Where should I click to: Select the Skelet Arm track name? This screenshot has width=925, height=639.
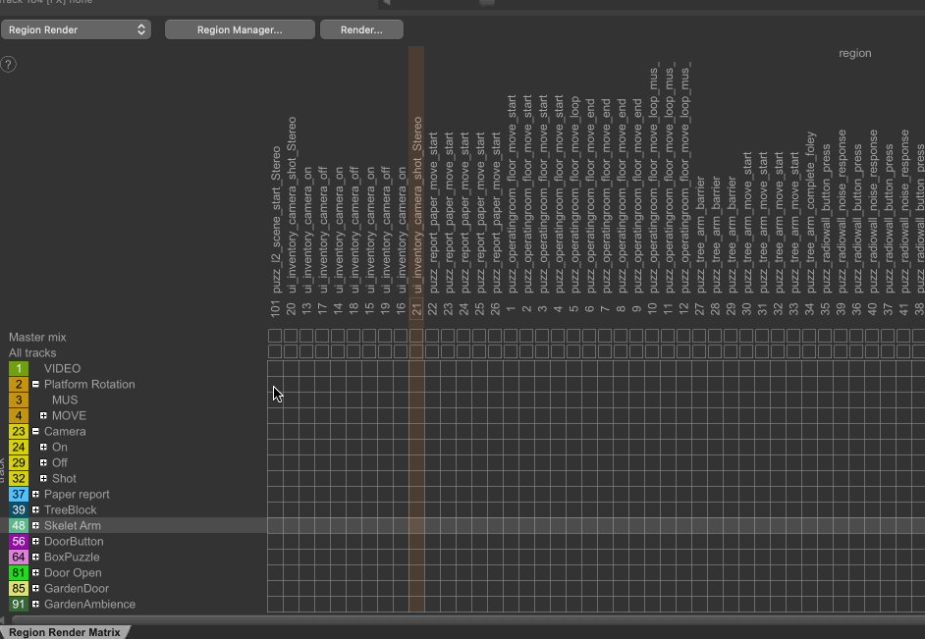click(73, 526)
